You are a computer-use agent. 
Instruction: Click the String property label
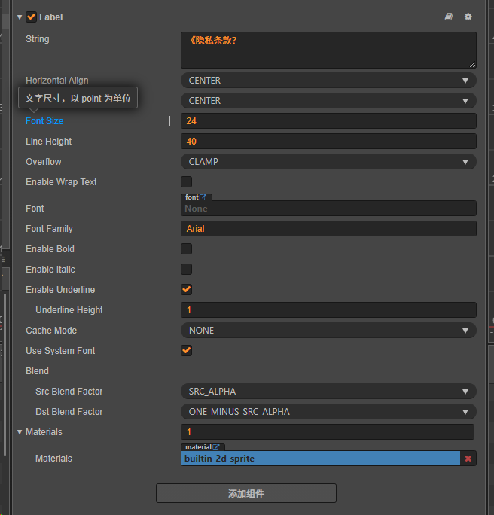pyautogui.click(x=38, y=39)
